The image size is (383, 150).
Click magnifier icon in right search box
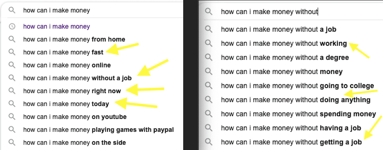coord(209,12)
